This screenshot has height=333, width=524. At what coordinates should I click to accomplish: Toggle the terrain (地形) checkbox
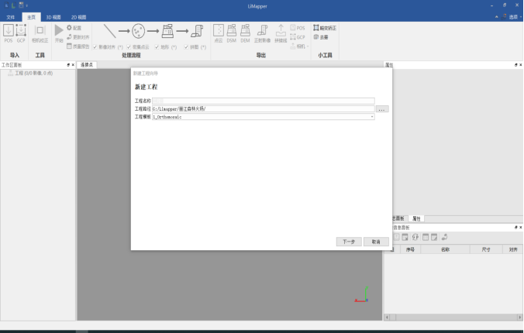tap(157, 47)
